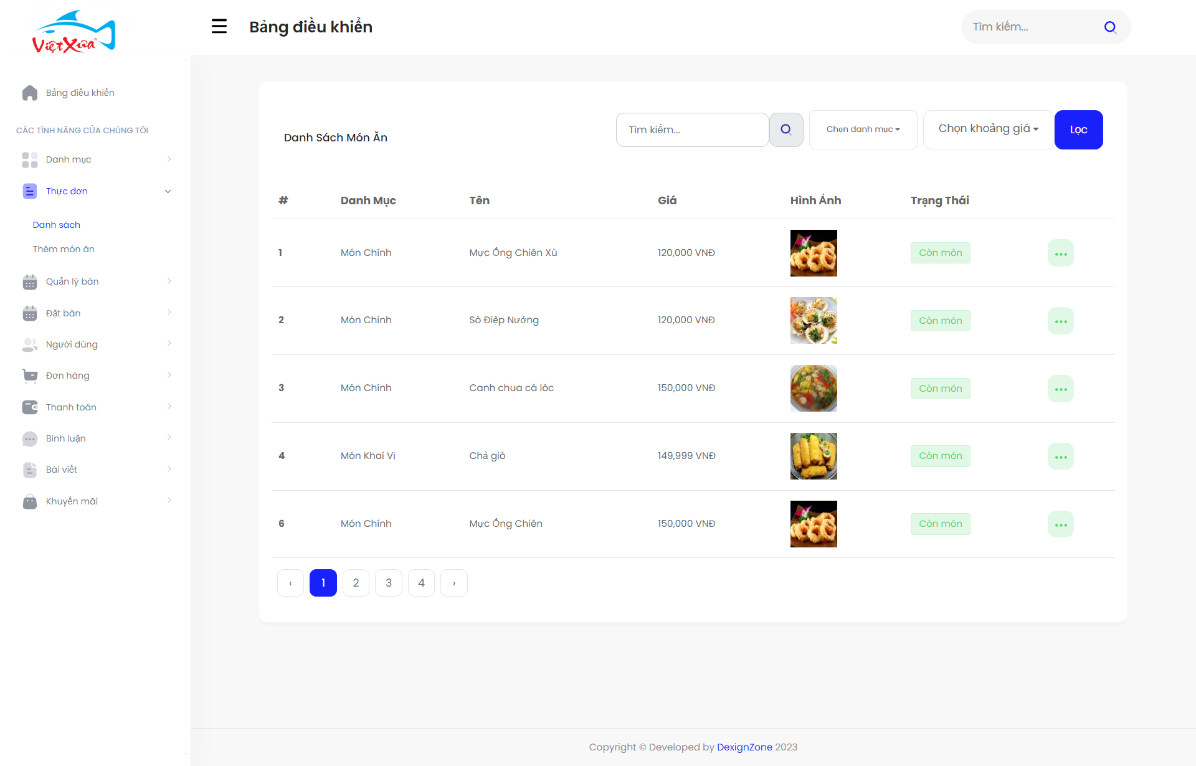This screenshot has width=1196, height=766.
Task: Go to next page arrow
Action: click(x=454, y=583)
